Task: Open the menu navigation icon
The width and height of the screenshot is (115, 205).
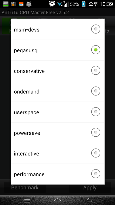Action: [x=27, y=200]
